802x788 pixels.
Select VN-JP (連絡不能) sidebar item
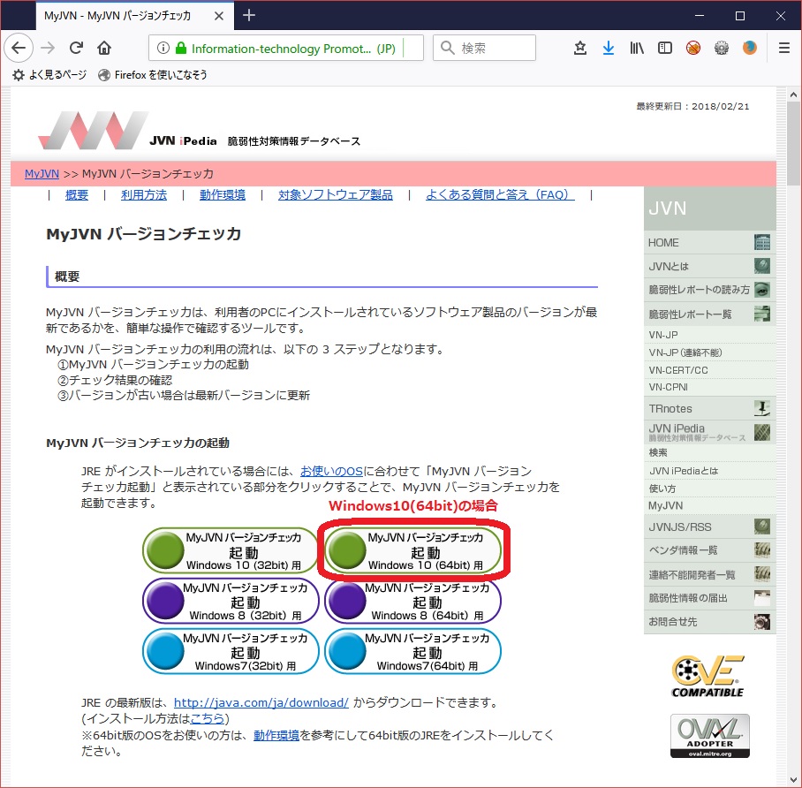[709, 352]
